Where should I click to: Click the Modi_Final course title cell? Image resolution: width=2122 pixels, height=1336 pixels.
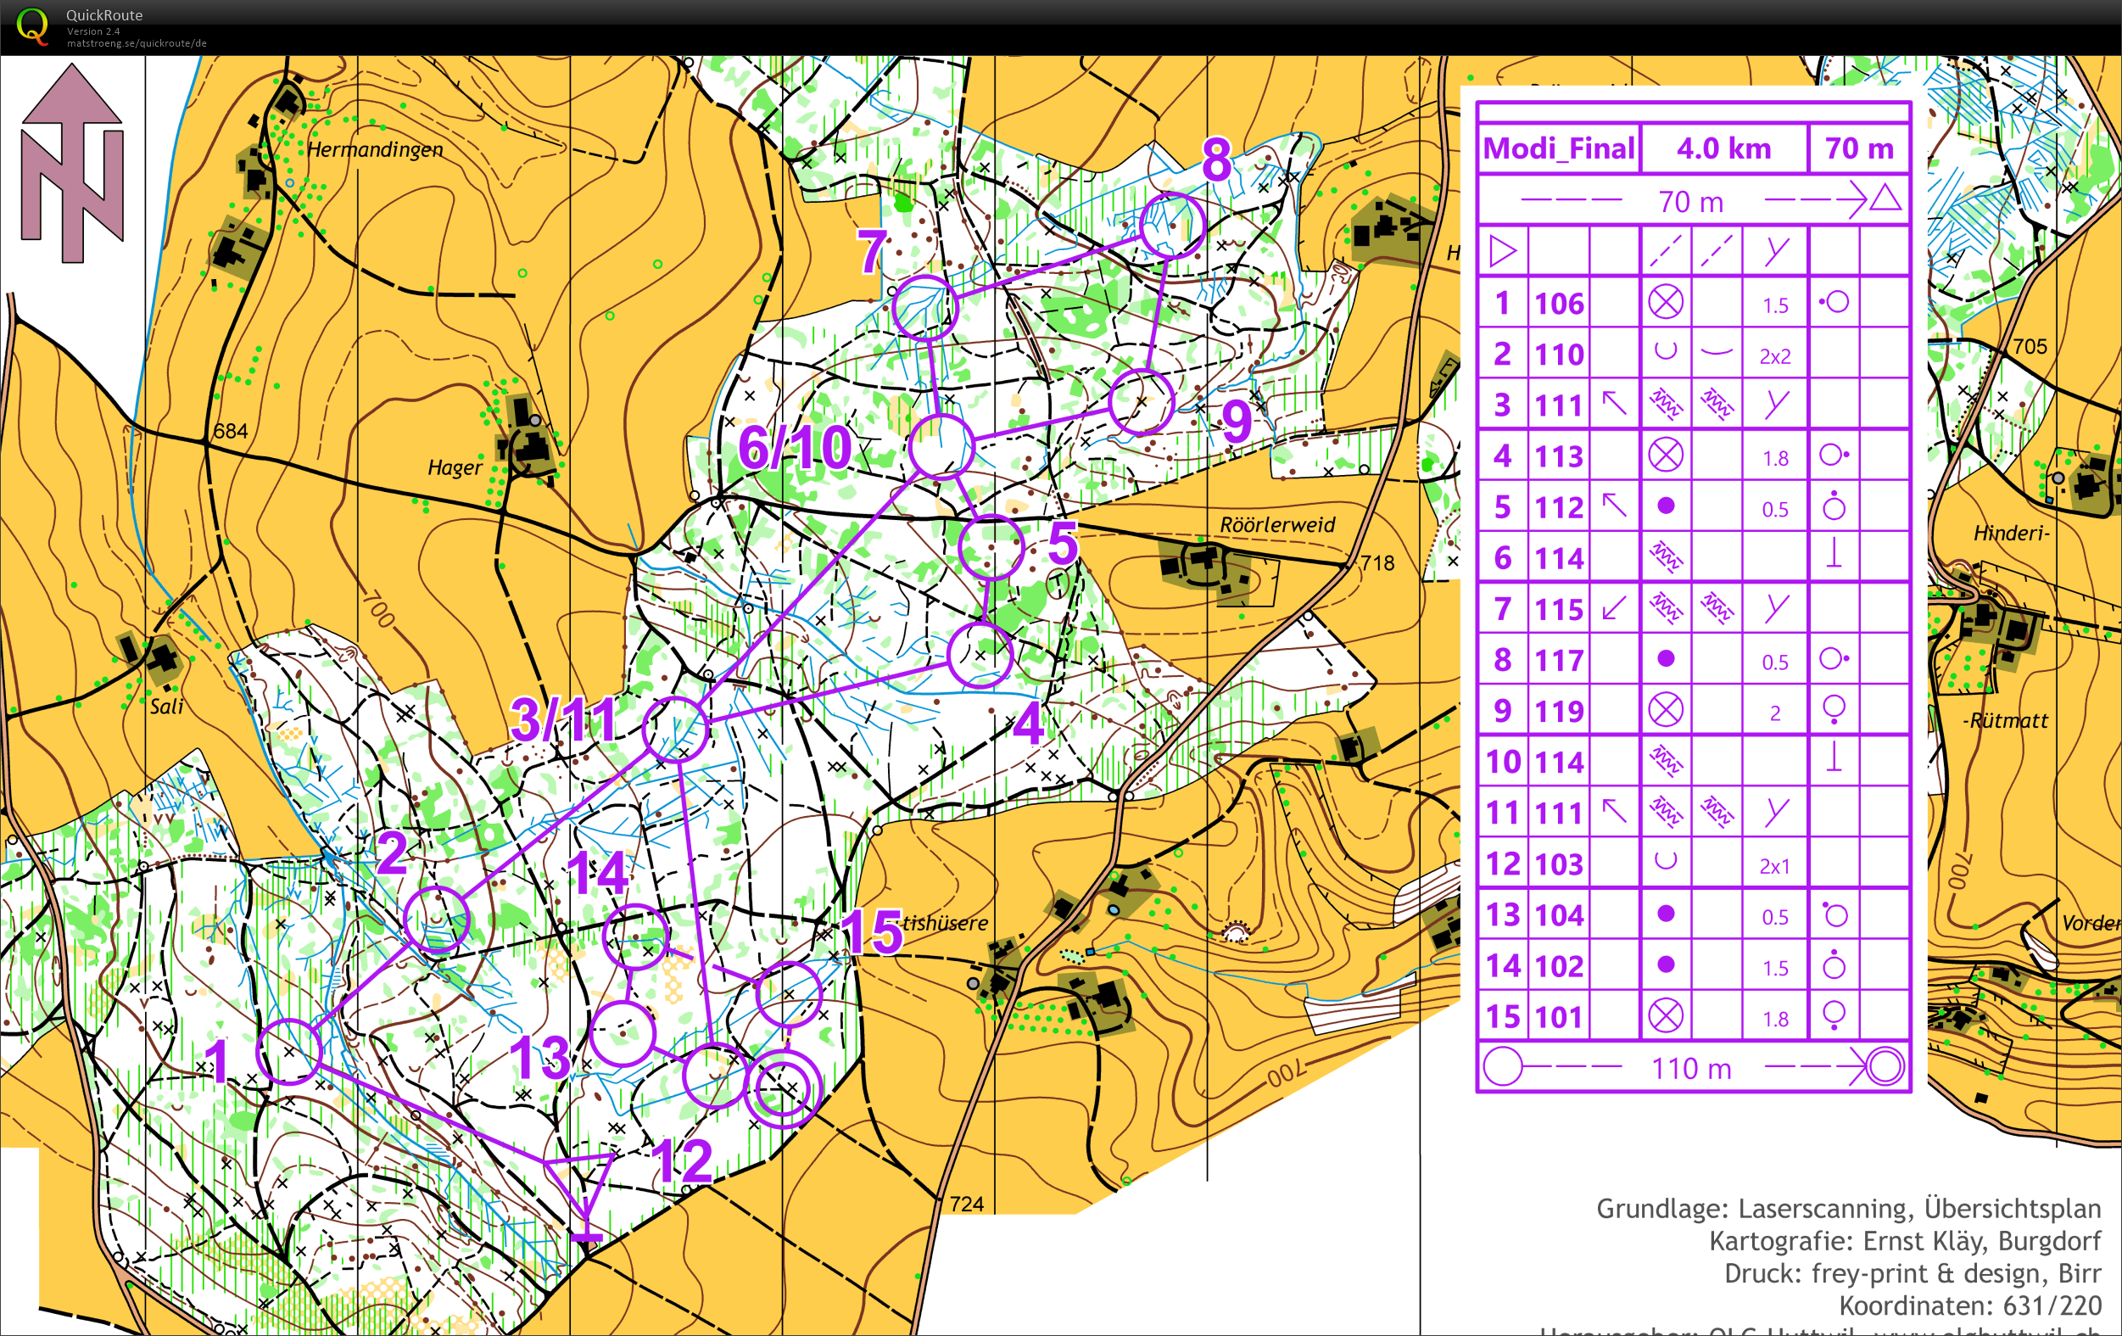pos(1558,148)
